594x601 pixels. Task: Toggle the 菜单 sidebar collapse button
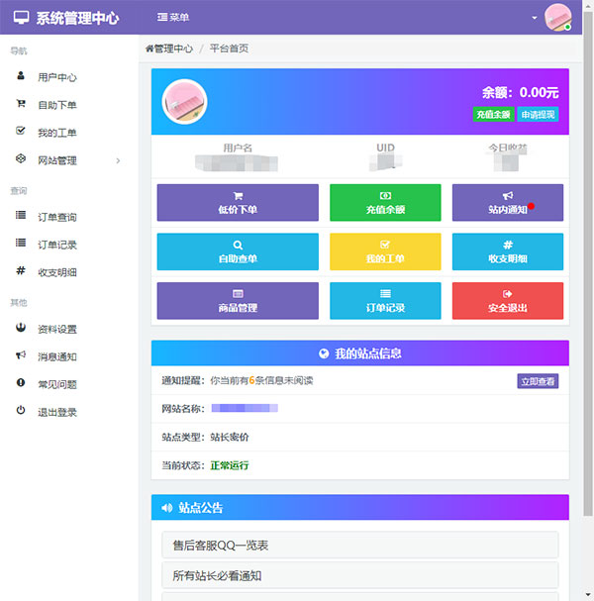click(173, 18)
